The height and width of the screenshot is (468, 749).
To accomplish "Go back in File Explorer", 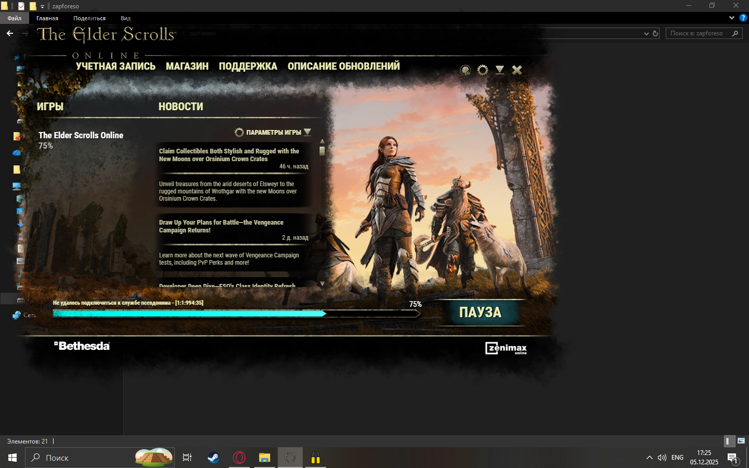I will 10,33.
